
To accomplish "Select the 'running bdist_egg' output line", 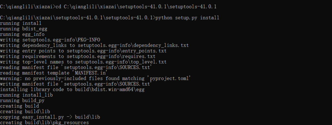I will [x=24, y=29].
